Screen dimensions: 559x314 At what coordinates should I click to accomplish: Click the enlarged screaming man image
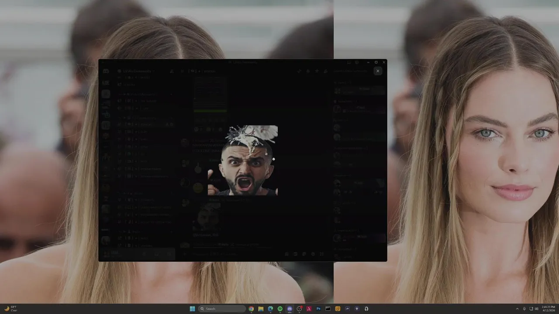[242, 160]
